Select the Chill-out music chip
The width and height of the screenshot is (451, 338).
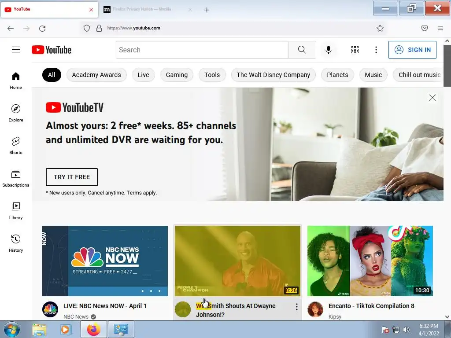pyautogui.click(x=418, y=75)
